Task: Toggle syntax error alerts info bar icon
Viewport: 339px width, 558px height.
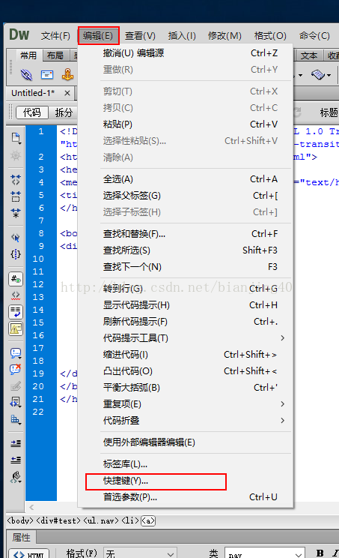Action: tap(16, 328)
